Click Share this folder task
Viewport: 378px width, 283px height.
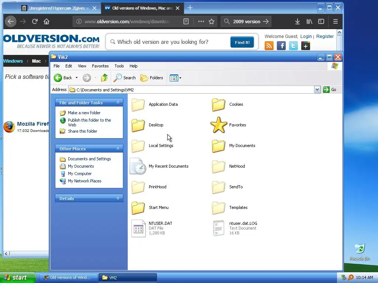point(82,131)
